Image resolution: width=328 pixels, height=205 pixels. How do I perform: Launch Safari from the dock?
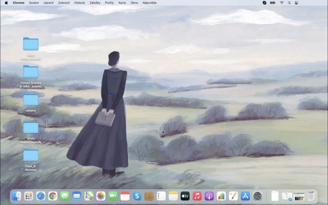(41, 196)
